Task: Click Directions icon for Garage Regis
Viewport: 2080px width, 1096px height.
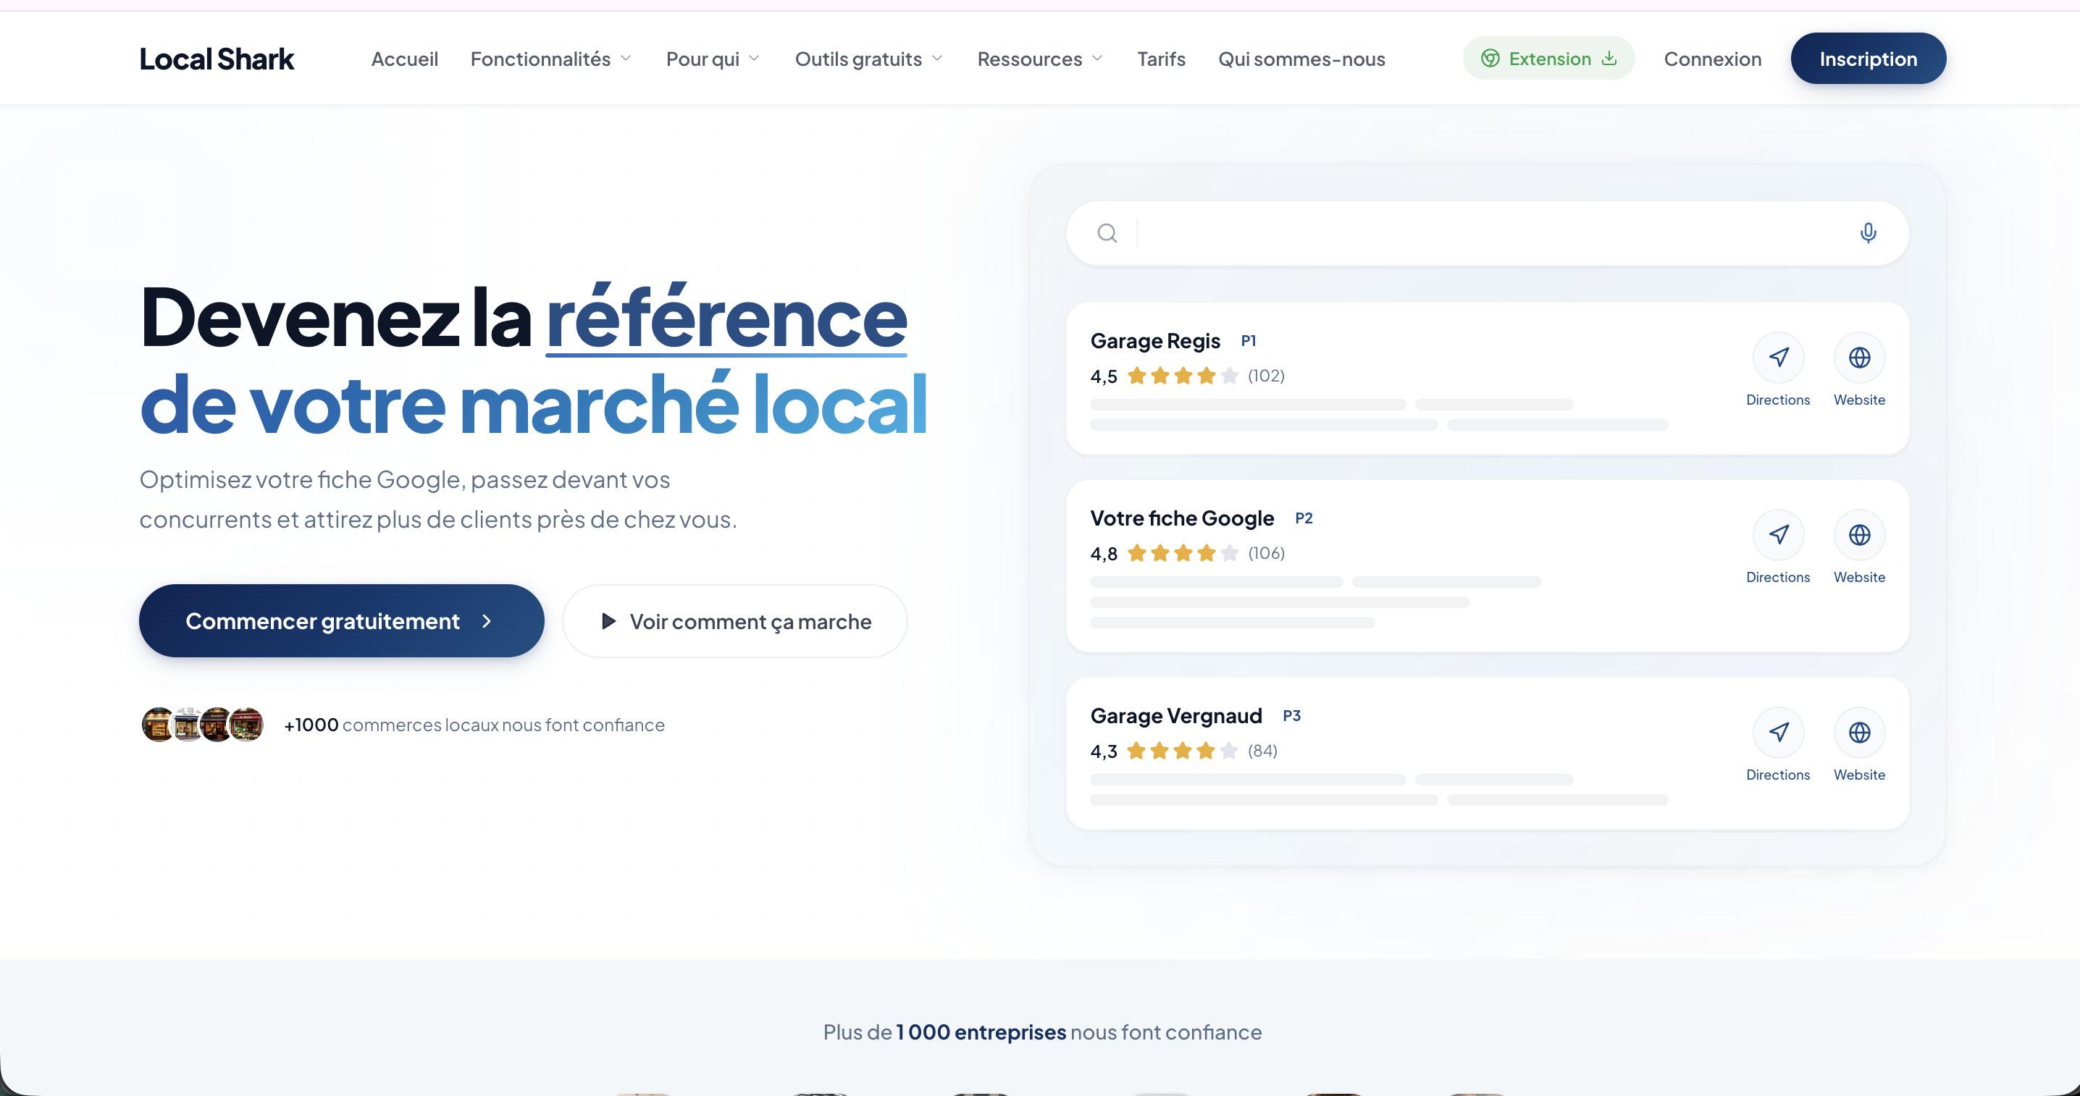Action: [1778, 358]
